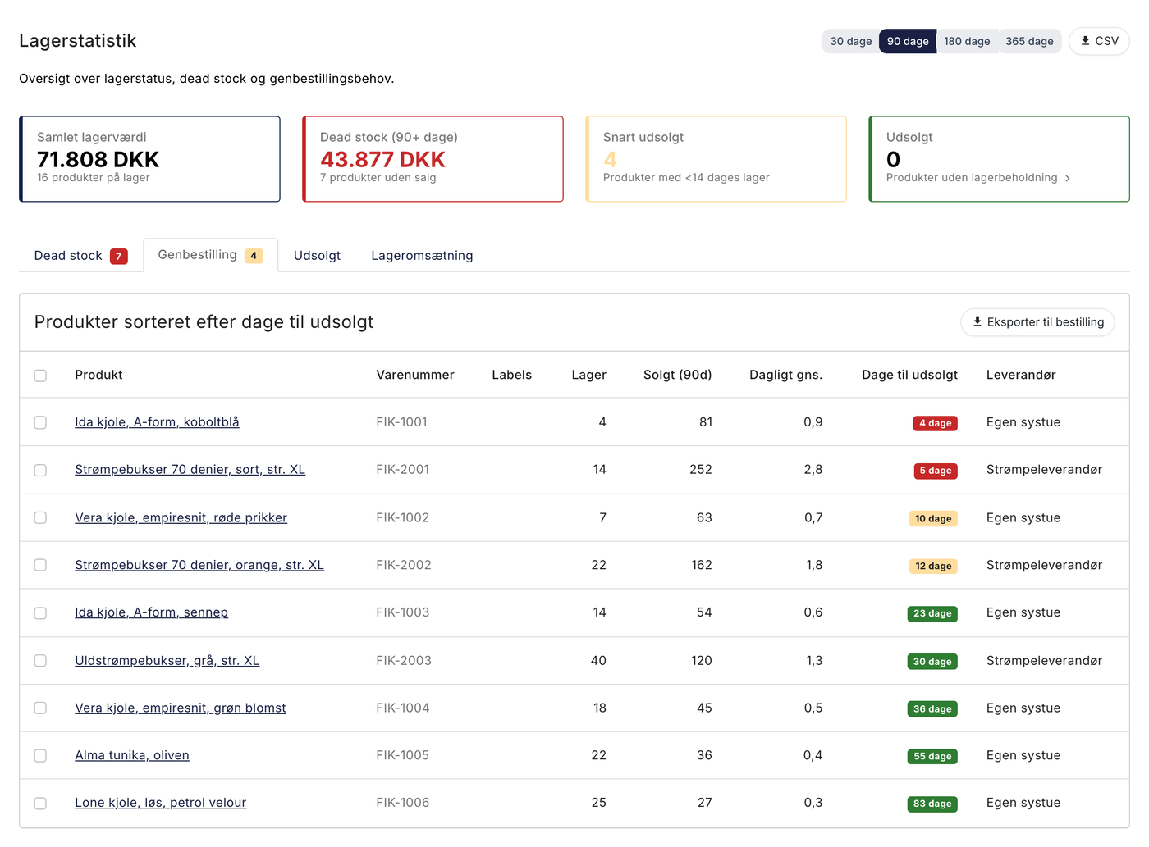1149x847 pixels.
Task: Click the green 83 dage badge
Action: [x=932, y=804]
